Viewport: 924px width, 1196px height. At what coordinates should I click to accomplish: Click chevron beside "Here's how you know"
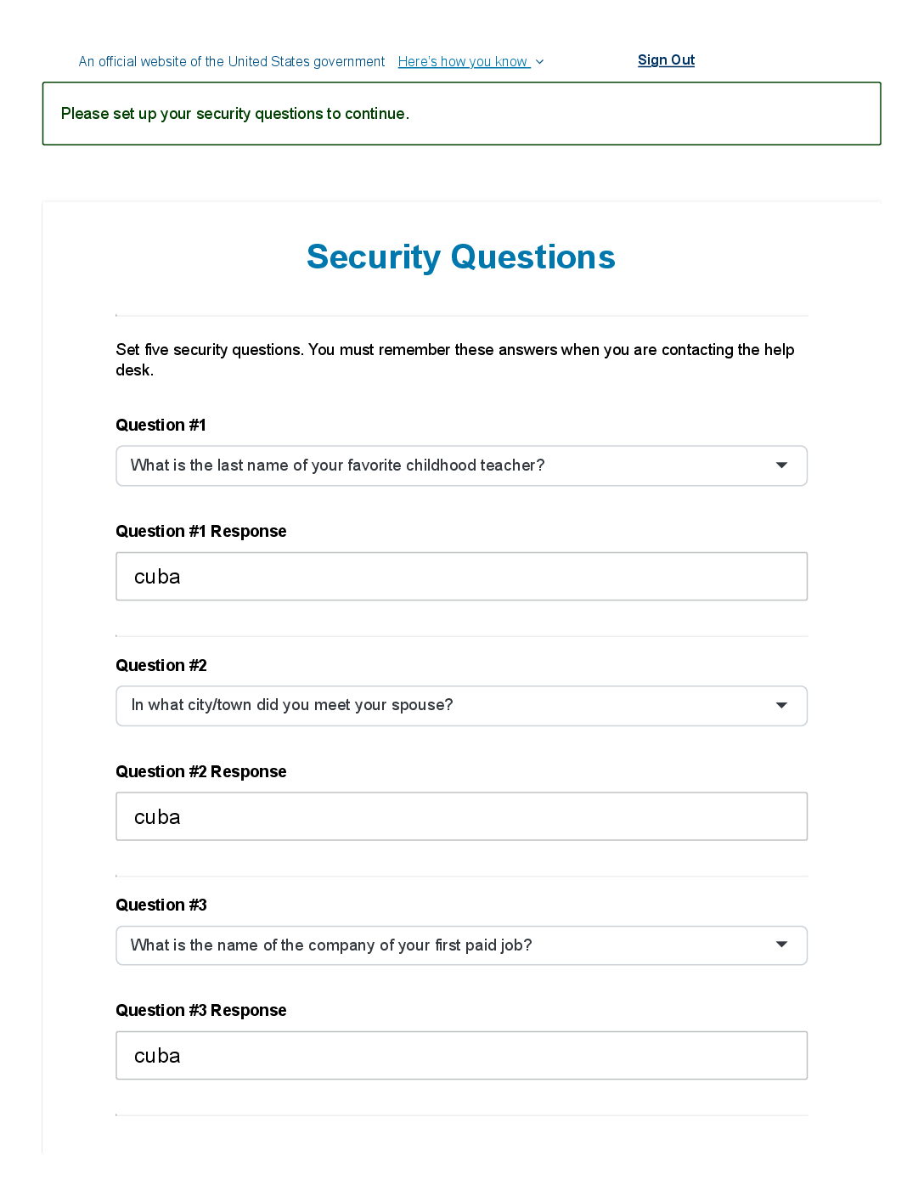pyautogui.click(x=540, y=62)
